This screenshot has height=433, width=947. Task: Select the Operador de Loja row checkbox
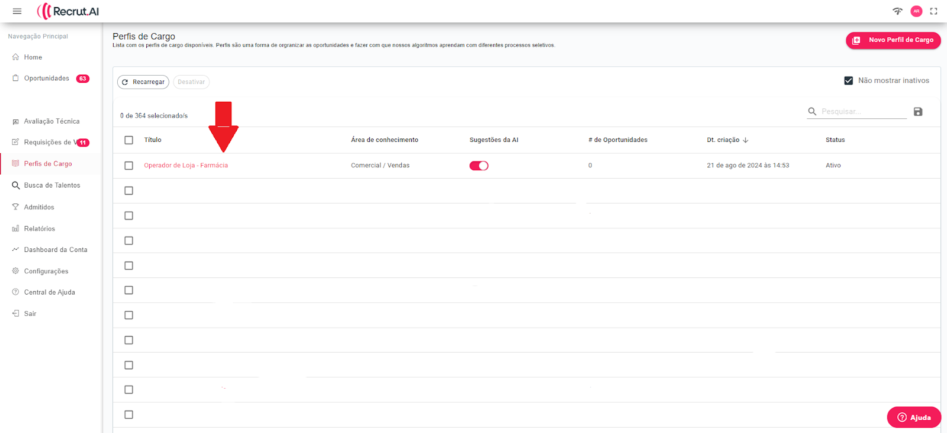coord(129,166)
